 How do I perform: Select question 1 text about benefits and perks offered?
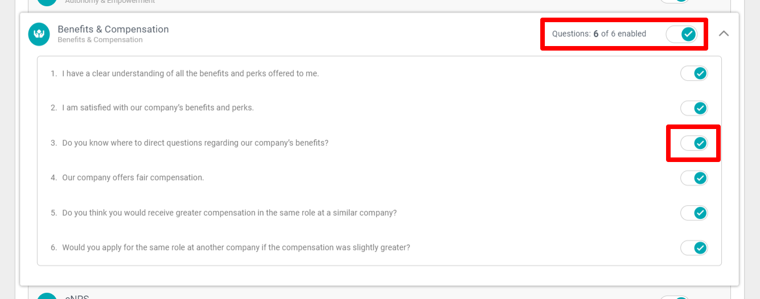(x=190, y=73)
